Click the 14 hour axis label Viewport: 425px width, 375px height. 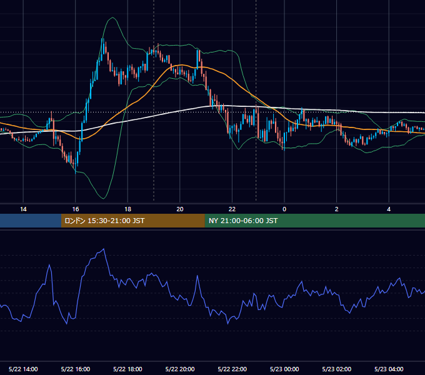pos(23,209)
